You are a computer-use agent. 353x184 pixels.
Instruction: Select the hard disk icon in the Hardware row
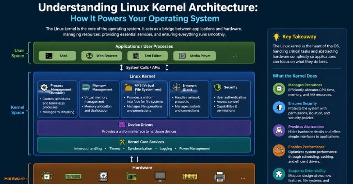103,177
